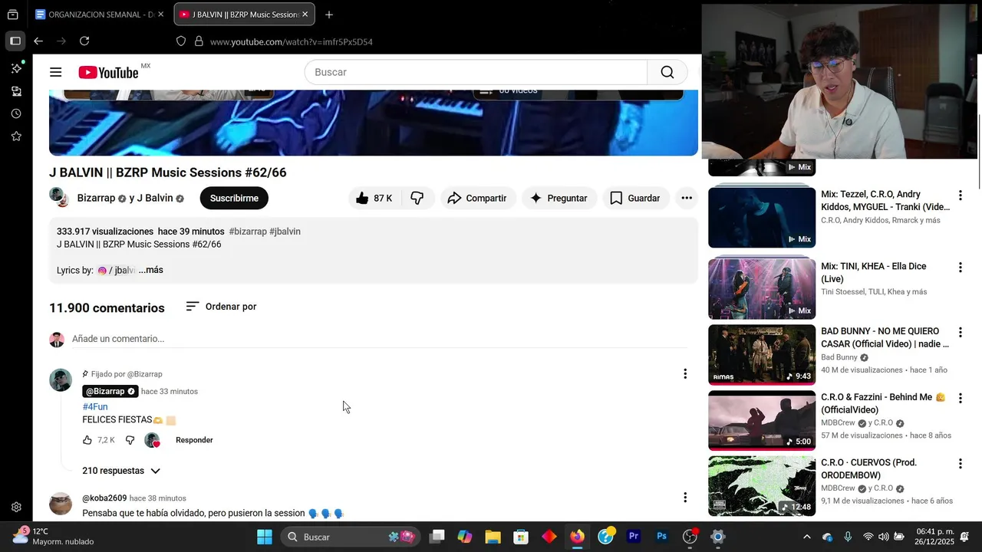982x552 pixels.
Task: Open options menu for pinned Bizarrap comment
Action: click(x=685, y=374)
